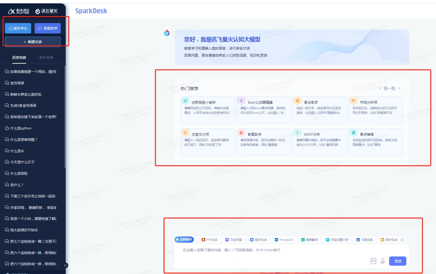
Task: Switch to the 助手列表 tab
Action: (46, 58)
